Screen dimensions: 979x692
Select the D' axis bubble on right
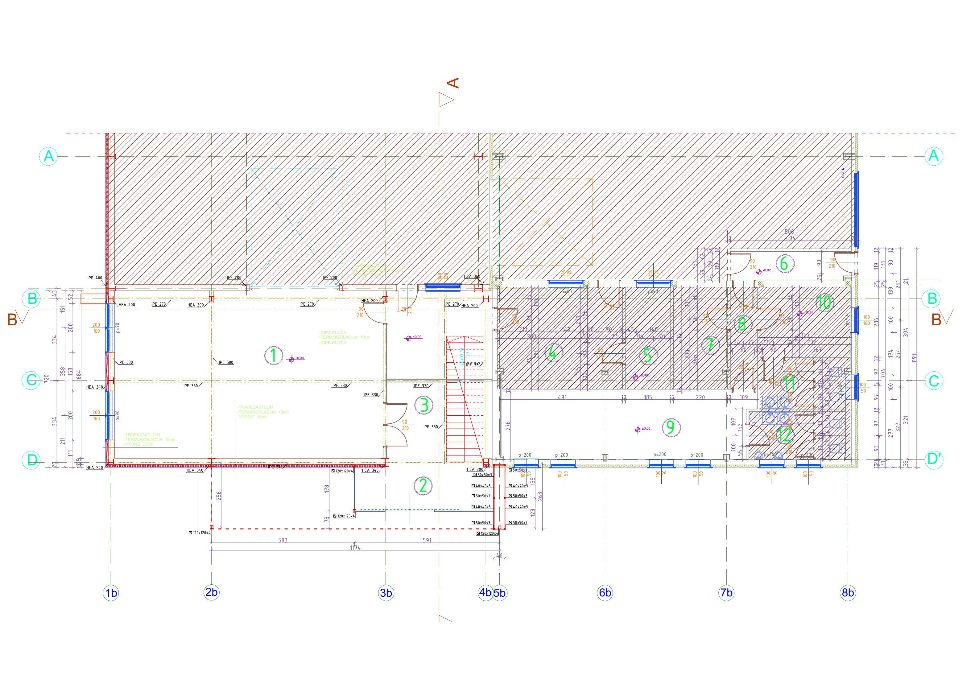(x=934, y=459)
